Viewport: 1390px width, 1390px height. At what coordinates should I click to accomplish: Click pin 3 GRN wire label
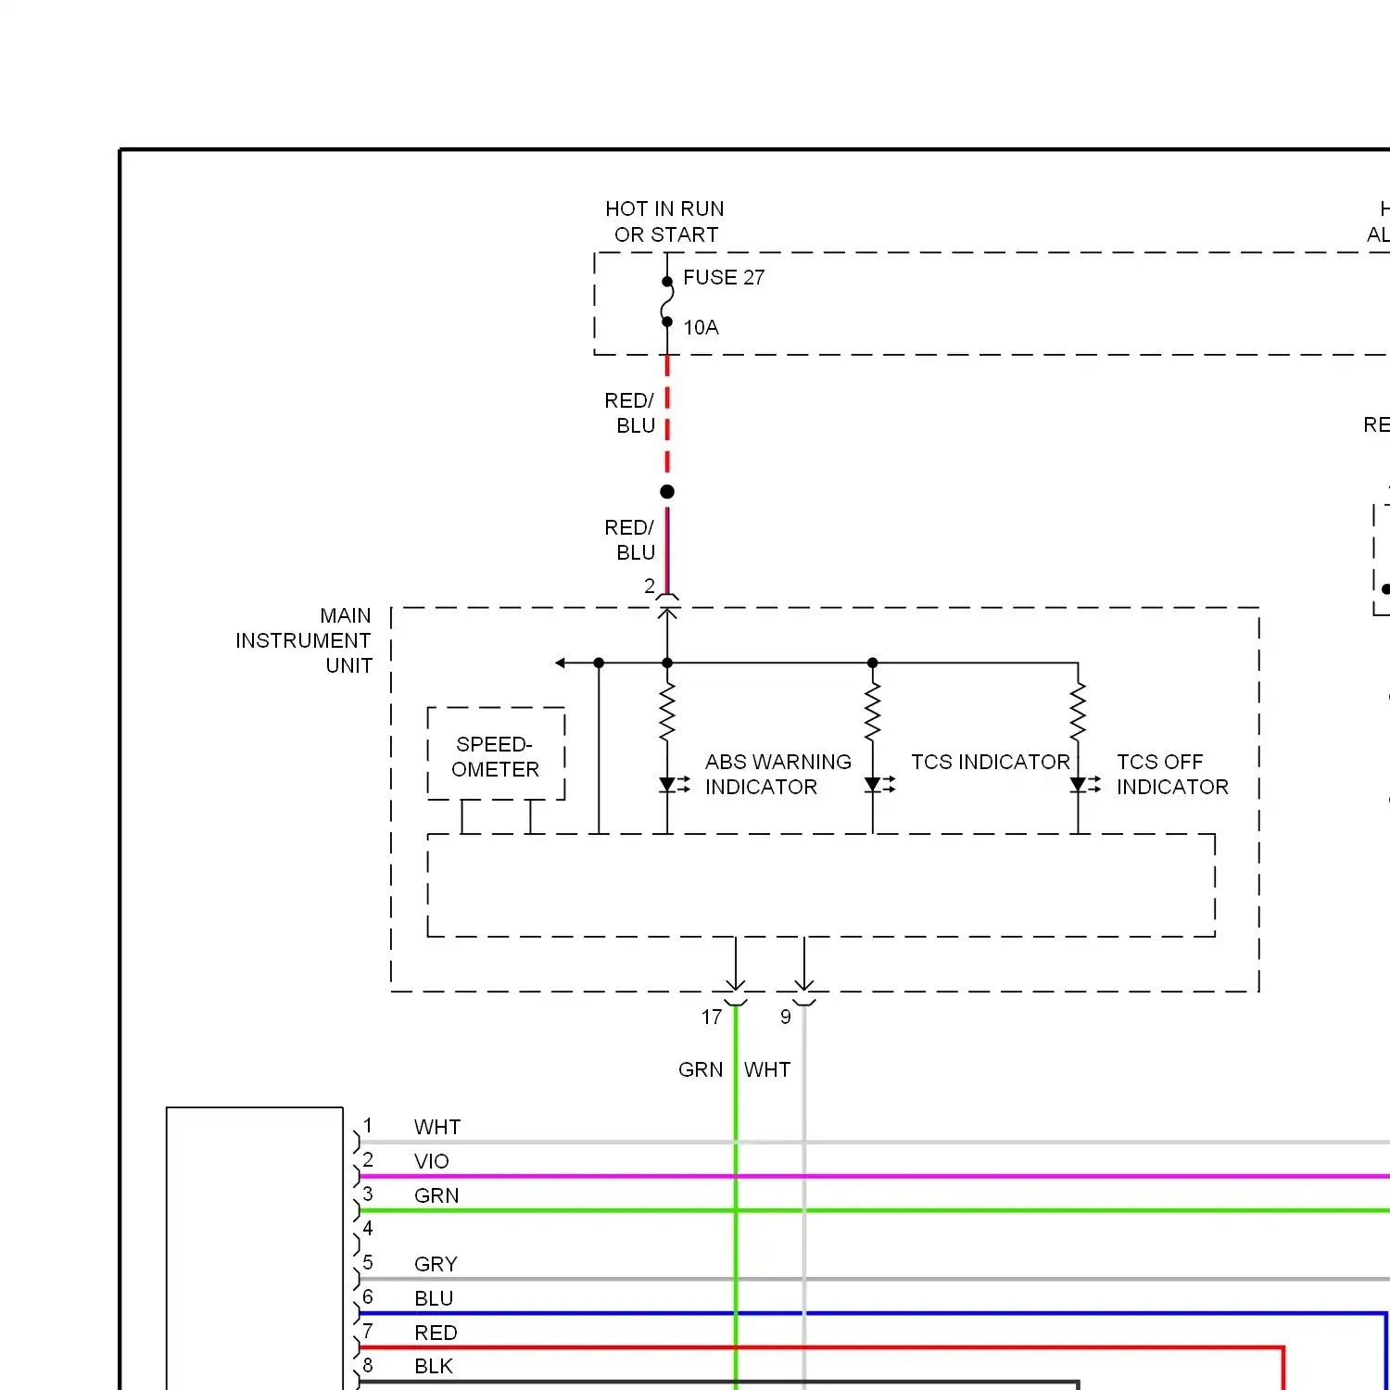point(436,1195)
